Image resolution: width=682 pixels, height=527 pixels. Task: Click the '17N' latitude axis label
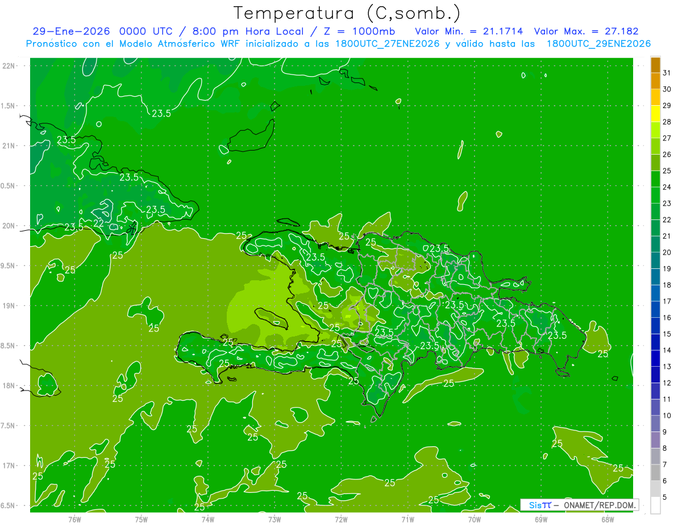(9, 466)
